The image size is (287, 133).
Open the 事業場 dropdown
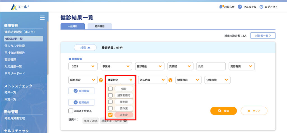[116, 66]
